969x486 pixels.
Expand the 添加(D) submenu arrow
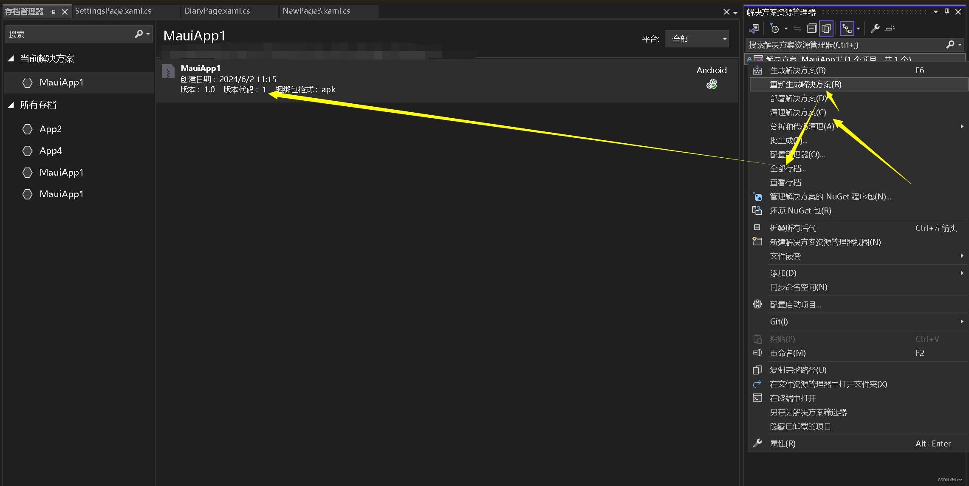962,273
